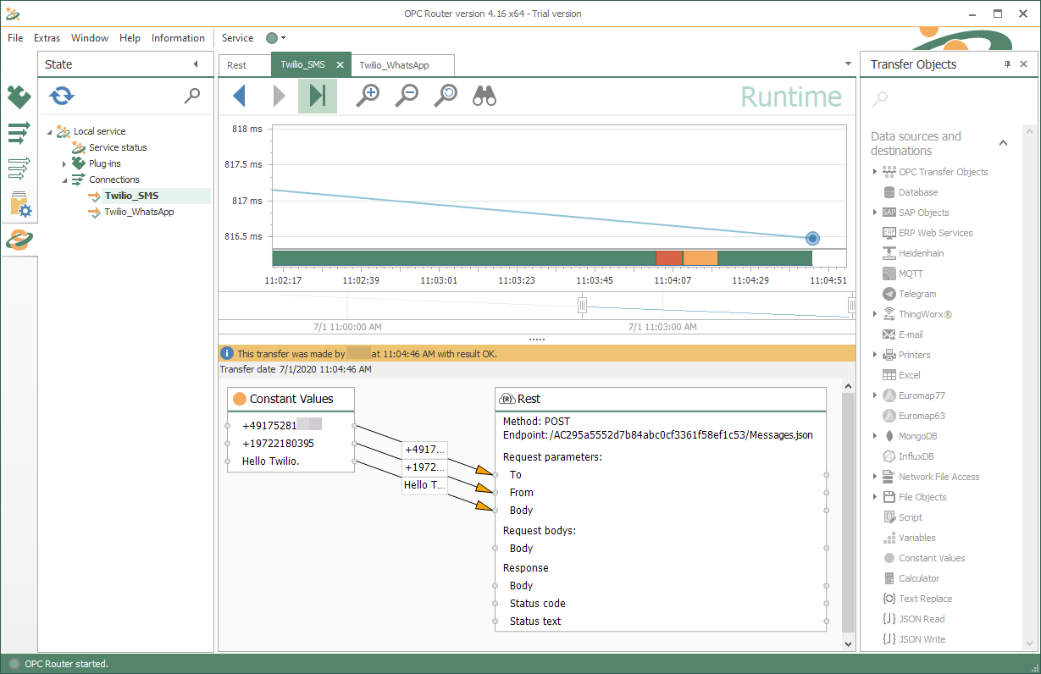Click the zoom out magnifier icon
Image resolution: width=1041 pixels, height=674 pixels.
407,96
